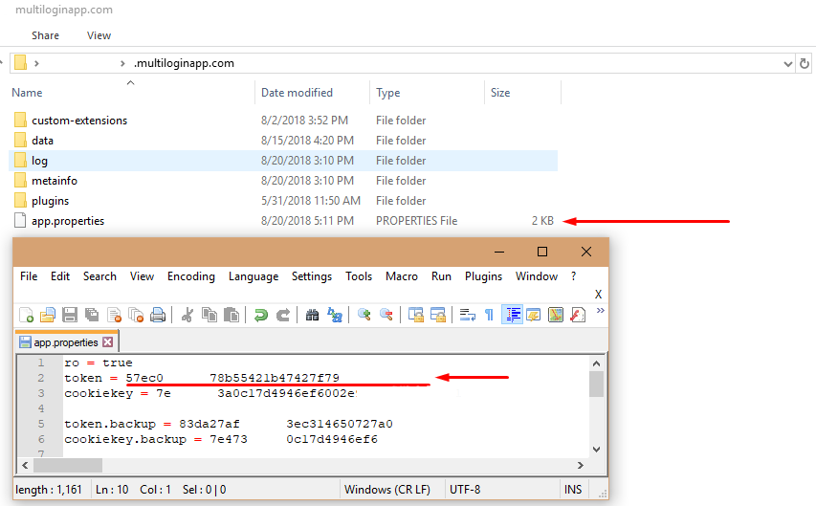Click the Function List icon
This screenshot has width=816, height=506.
pos(578,315)
